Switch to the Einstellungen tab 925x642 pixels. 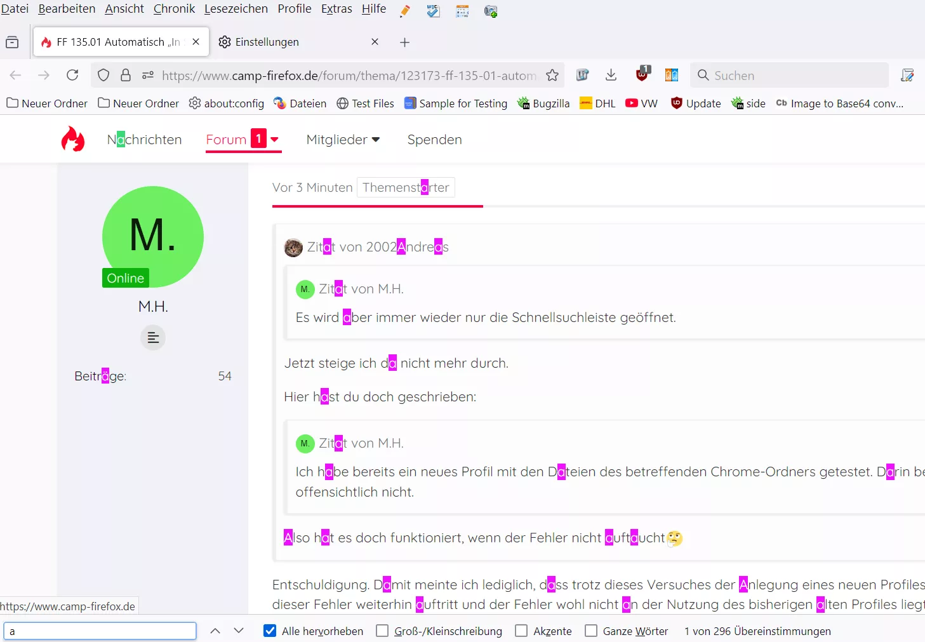[298, 42]
